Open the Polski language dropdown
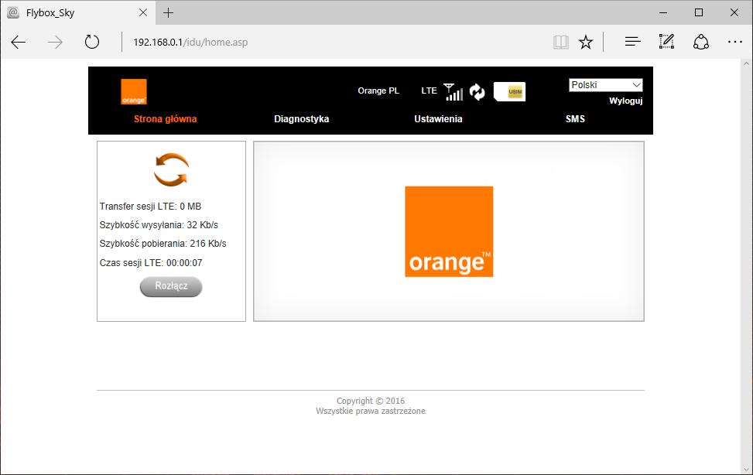Screen dimensions: 753x475 point(605,85)
